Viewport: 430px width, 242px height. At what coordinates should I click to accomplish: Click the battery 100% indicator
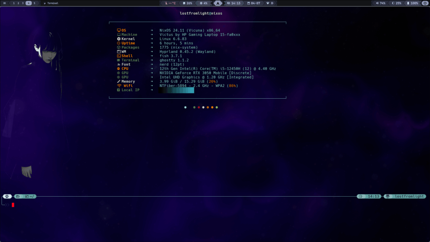click(412, 3)
